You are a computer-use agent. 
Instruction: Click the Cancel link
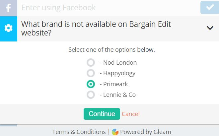131,114
